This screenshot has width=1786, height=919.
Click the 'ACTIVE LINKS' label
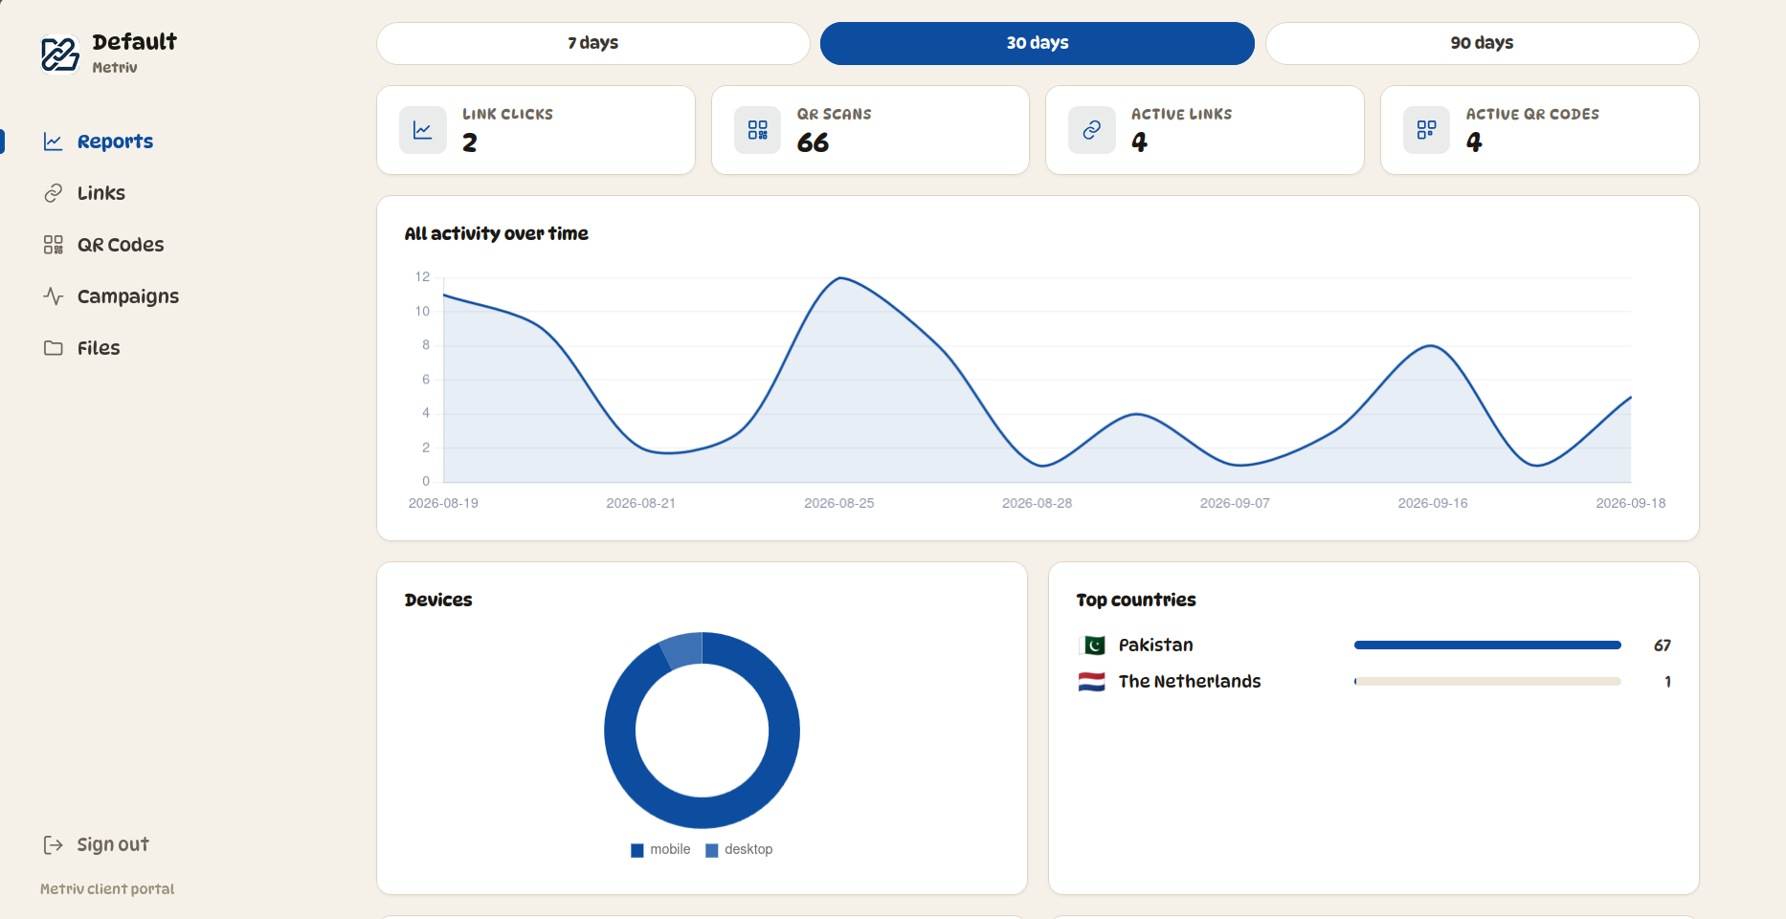(x=1181, y=114)
